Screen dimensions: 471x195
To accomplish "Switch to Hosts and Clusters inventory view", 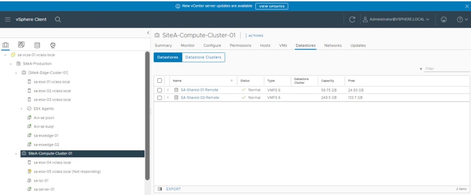I will tap(6, 45).
